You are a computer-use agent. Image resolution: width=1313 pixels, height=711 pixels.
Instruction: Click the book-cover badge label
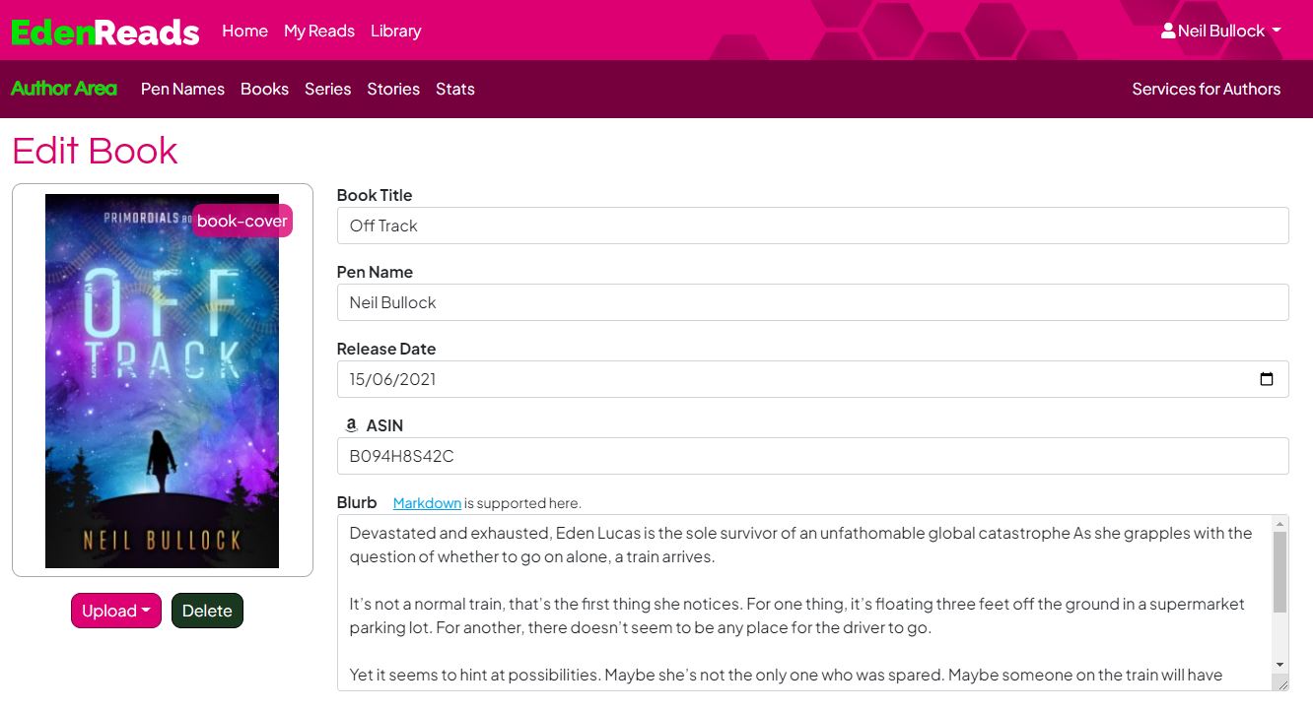(x=242, y=221)
